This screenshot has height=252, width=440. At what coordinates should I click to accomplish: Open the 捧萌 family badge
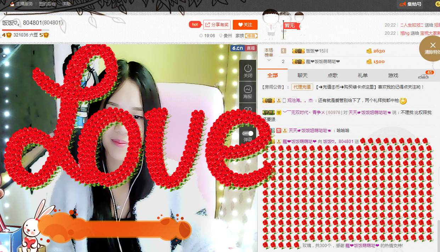(252, 36)
